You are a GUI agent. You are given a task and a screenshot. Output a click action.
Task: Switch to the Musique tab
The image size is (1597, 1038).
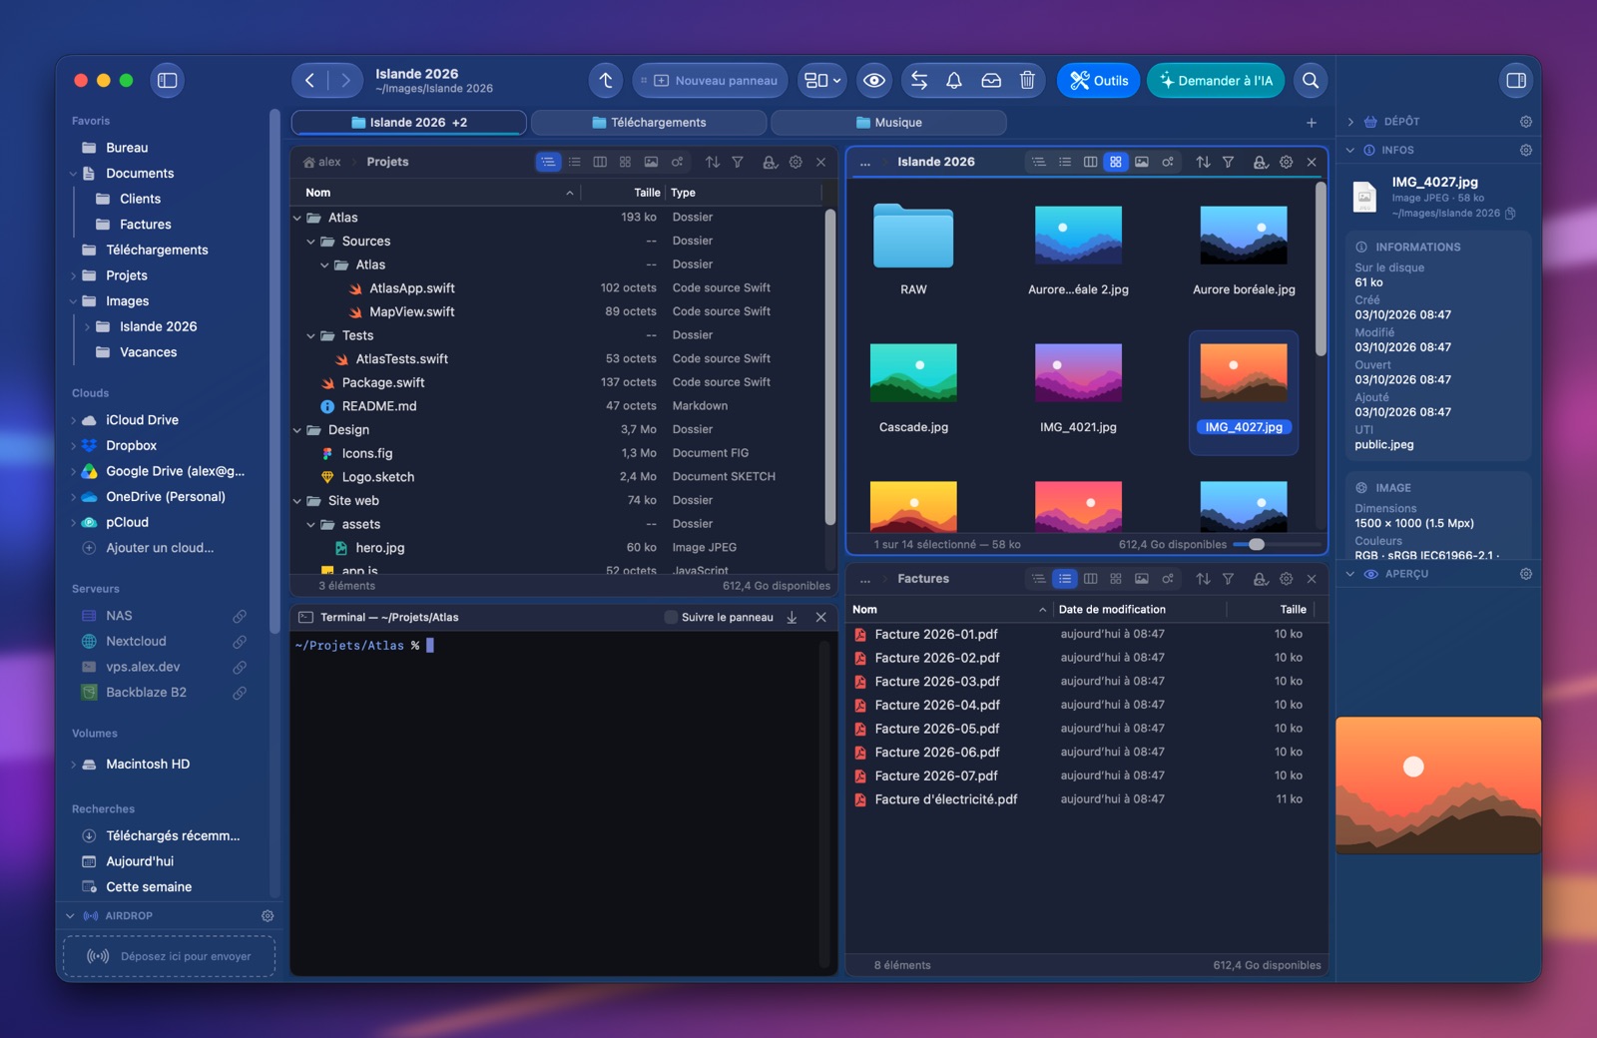pyautogui.click(x=888, y=123)
